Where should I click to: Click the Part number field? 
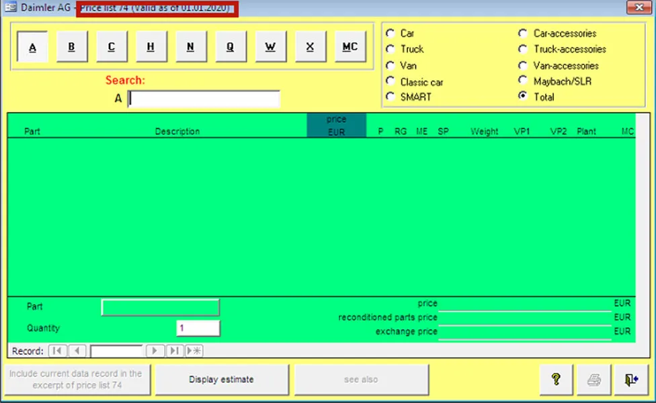point(160,307)
